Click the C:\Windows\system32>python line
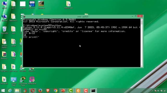This screenshot has height=93, width=167. (x=42, y=25)
